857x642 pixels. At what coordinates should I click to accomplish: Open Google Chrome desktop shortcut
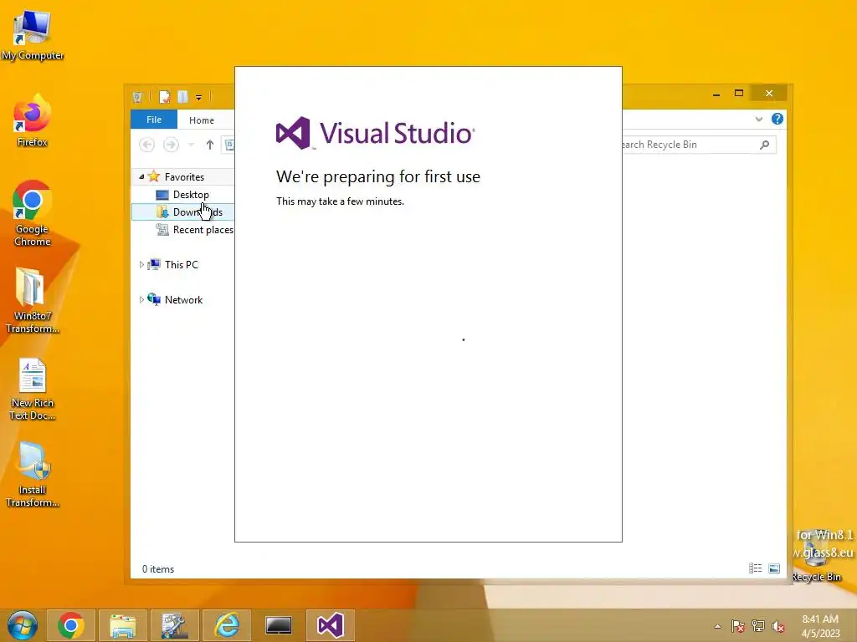pos(33,213)
